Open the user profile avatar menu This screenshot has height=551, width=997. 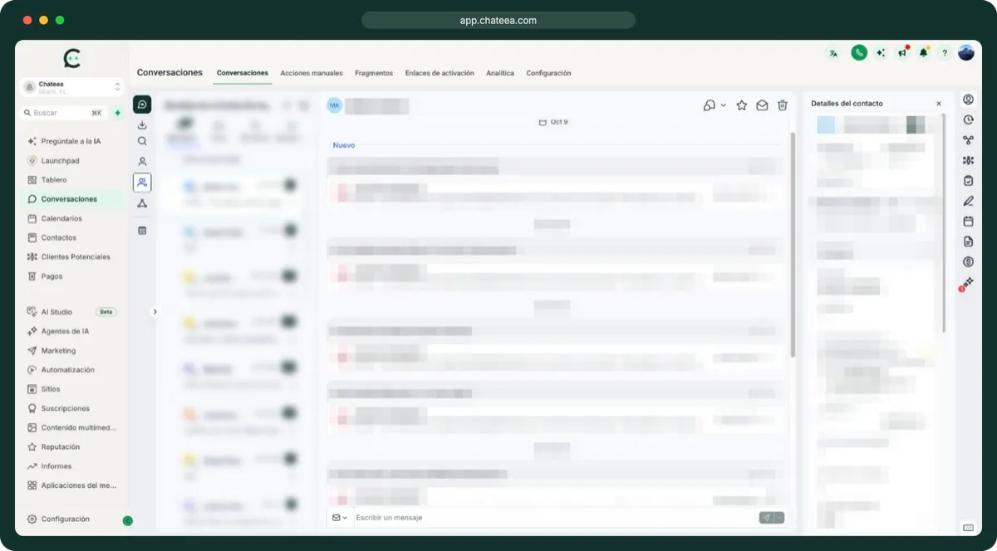click(966, 52)
